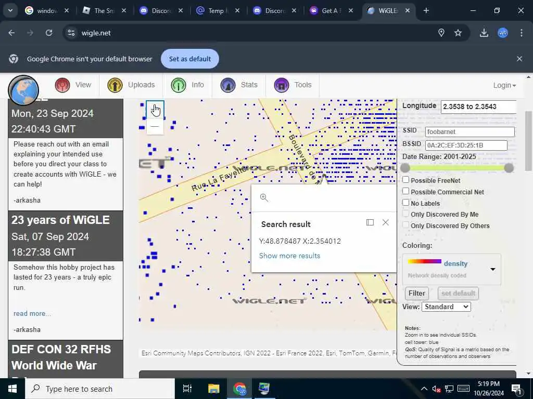The image size is (533, 399).
Task: Click the BSSID input field
Action: click(466, 145)
